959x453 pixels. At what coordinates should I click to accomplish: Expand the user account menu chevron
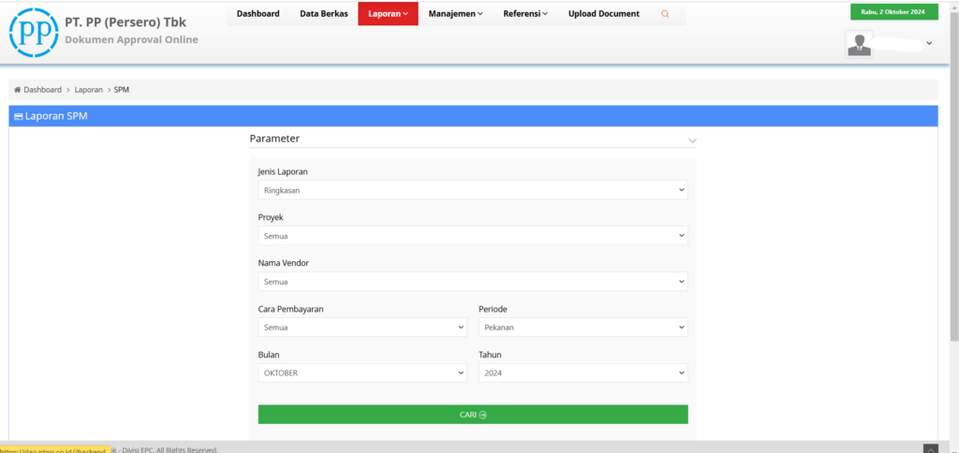(x=929, y=43)
